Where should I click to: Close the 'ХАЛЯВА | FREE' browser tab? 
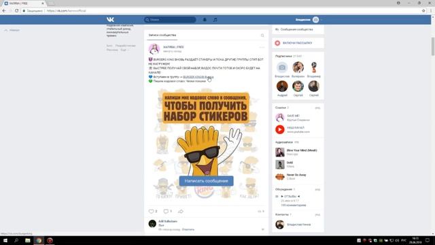pyautogui.click(x=43, y=3)
